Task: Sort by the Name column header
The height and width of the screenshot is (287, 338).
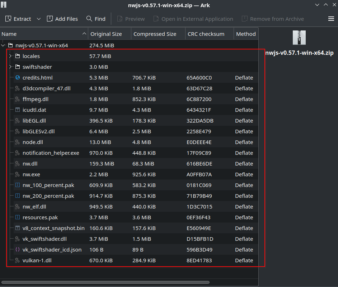Action: pyautogui.click(x=44, y=34)
